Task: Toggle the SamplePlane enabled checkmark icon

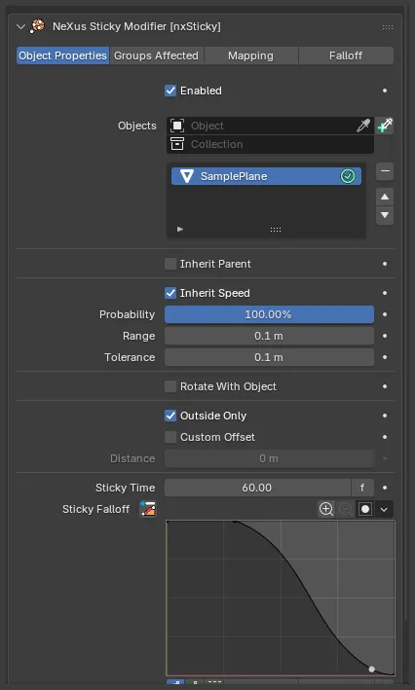Action: pos(348,176)
